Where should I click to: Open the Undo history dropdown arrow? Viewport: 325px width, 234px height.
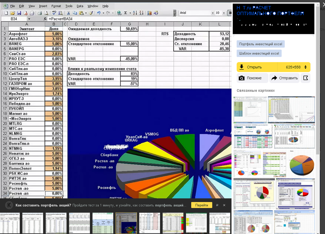[103, 13]
